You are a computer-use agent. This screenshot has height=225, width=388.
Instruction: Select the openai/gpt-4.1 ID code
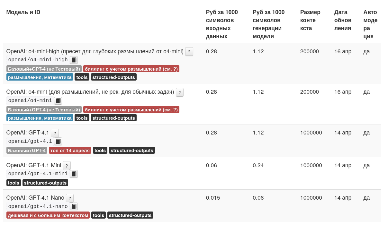[x=30, y=141]
